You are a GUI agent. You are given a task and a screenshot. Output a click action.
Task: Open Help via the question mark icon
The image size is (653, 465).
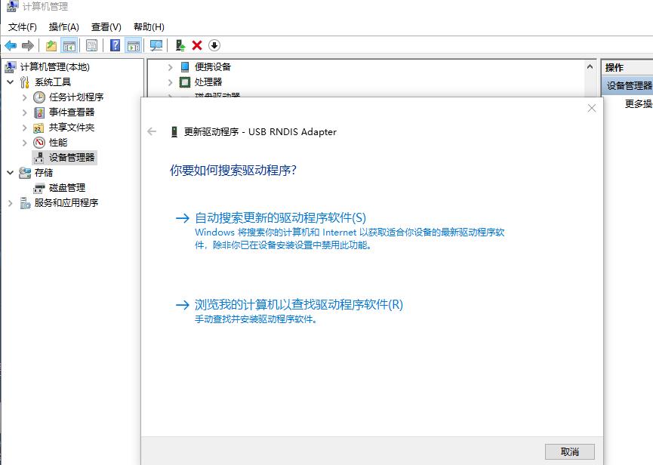(x=115, y=45)
